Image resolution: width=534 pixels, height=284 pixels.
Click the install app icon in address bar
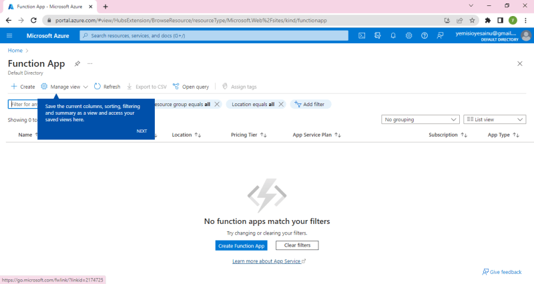(x=447, y=21)
